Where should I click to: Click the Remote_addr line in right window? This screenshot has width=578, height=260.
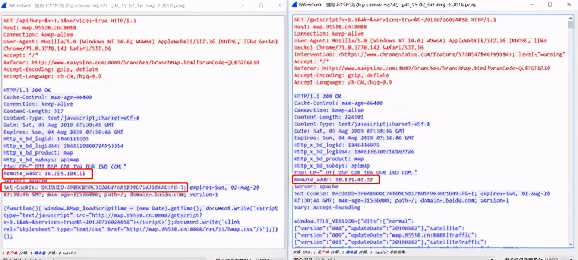tap(335, 180)
